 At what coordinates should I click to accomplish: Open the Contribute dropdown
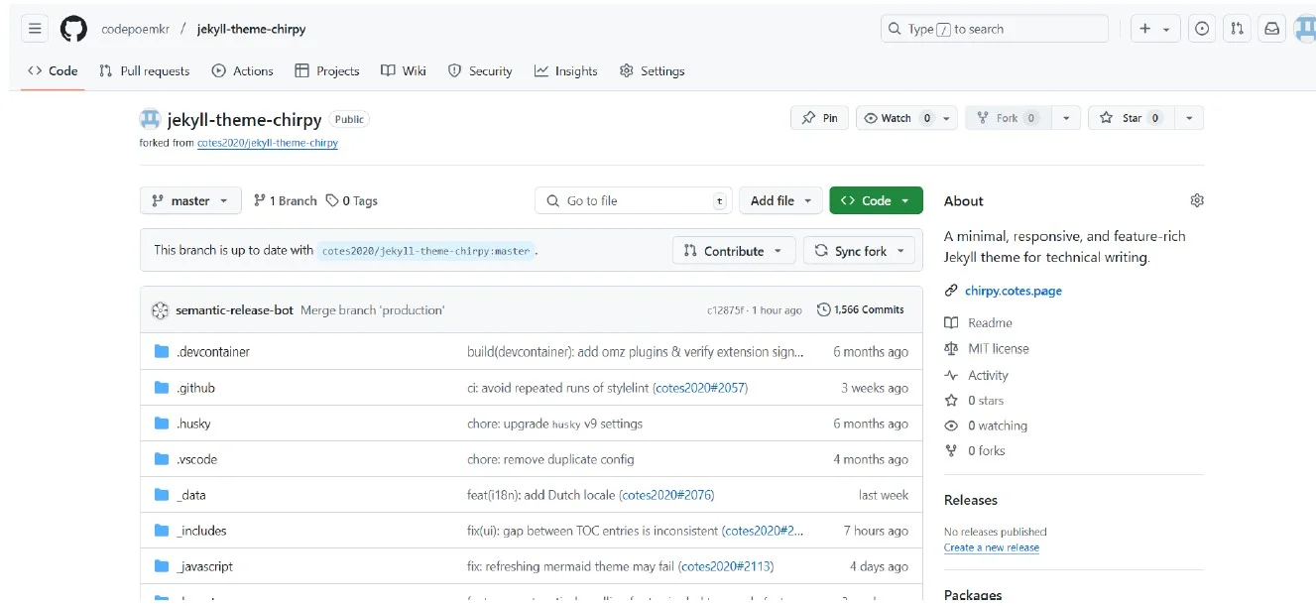(733, 250)
